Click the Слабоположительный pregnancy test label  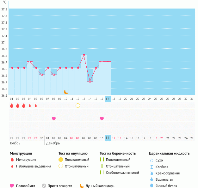pyautogui.click(x=122, y=173)
